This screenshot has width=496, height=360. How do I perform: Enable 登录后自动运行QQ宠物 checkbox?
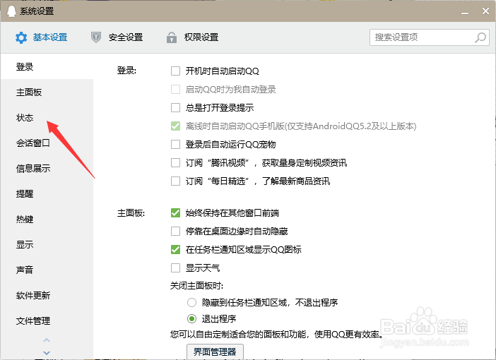[175, 145]
